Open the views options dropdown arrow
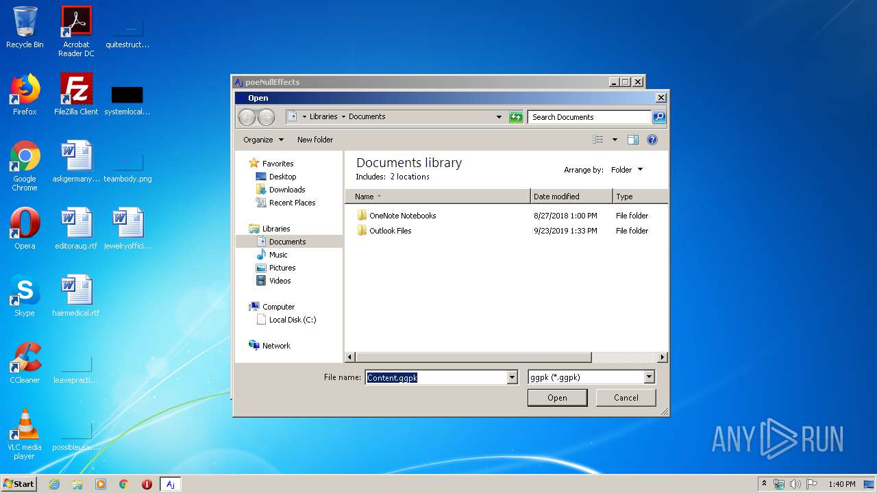Image resolution: width=877 pixels, height=493 pixels. [615, 140]
